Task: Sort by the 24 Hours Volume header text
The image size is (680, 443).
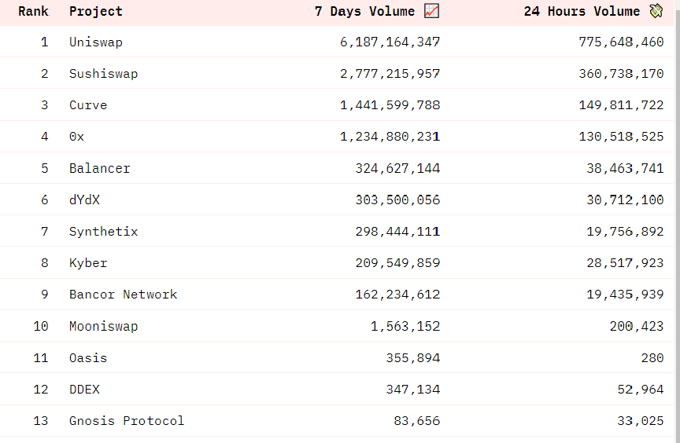Action: coord(582,11)
